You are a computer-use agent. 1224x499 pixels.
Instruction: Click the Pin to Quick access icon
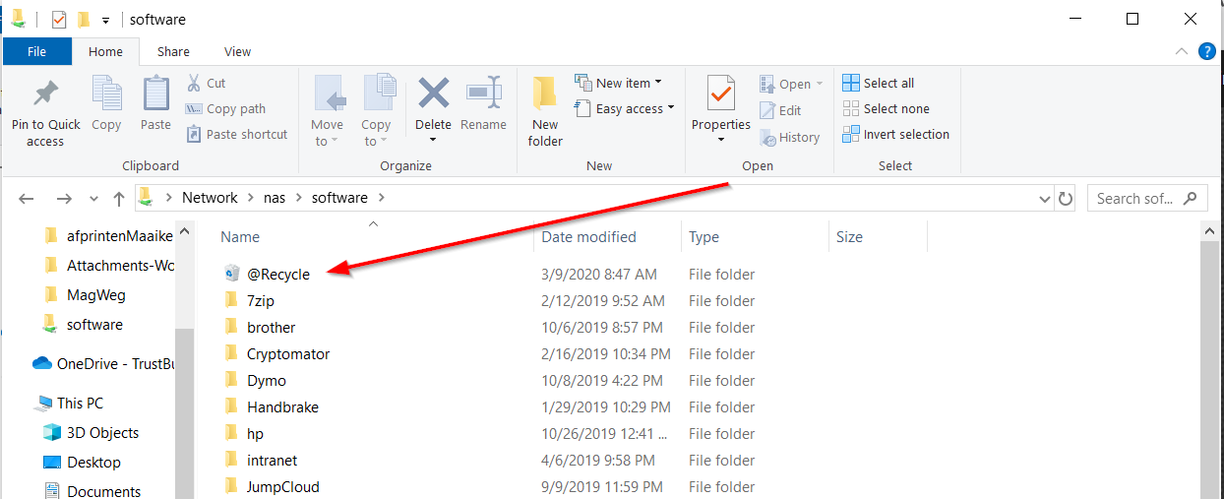(x=45, y=95)
